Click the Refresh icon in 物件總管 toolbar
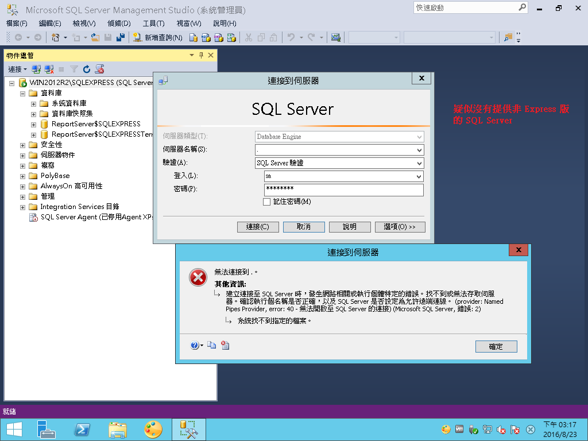 pos(87,69)
